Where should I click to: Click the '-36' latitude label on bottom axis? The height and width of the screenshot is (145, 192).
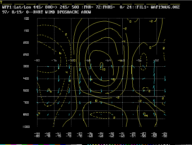tap(90, 133)
